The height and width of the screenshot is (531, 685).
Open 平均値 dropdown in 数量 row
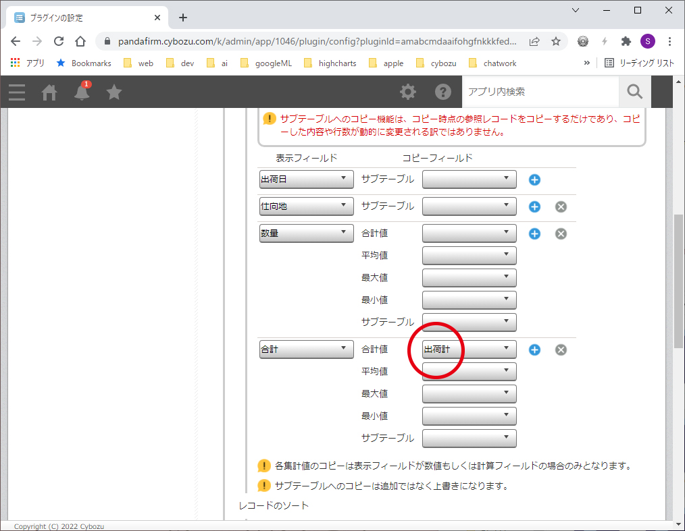470,256
